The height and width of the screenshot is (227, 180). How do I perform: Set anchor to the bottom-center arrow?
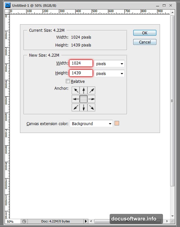(83, 107)
